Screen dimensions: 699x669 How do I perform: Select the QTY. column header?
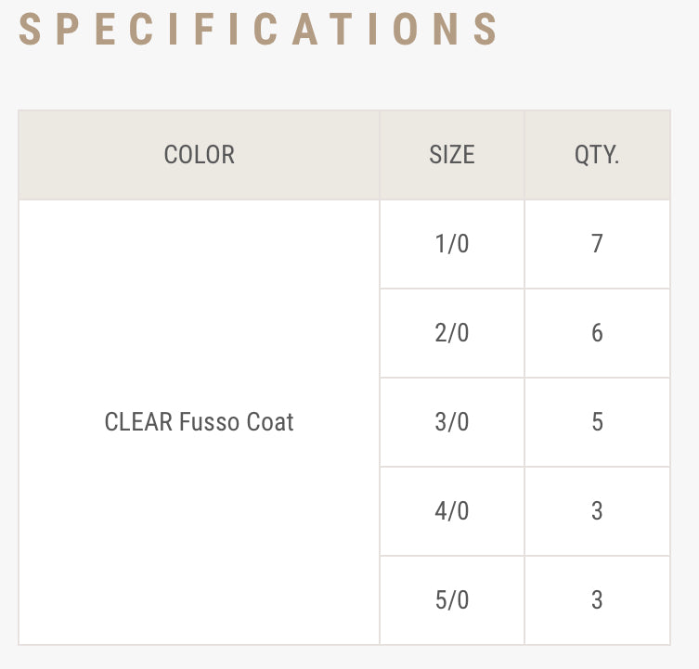click(x=597, y=154)
